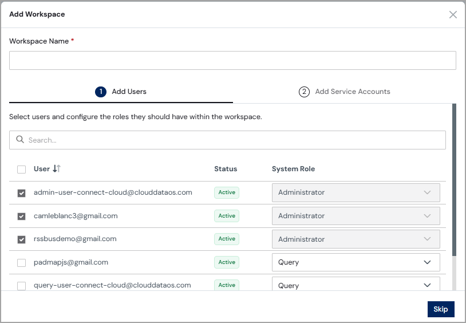Click the System Role column header
The height and width of the screenshot is (323, 466).
[293, 169]
